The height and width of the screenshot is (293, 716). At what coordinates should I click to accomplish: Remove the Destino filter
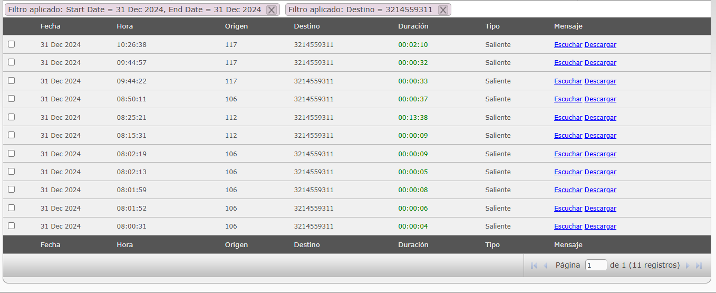pyautogui.click(x=443, y=10)
